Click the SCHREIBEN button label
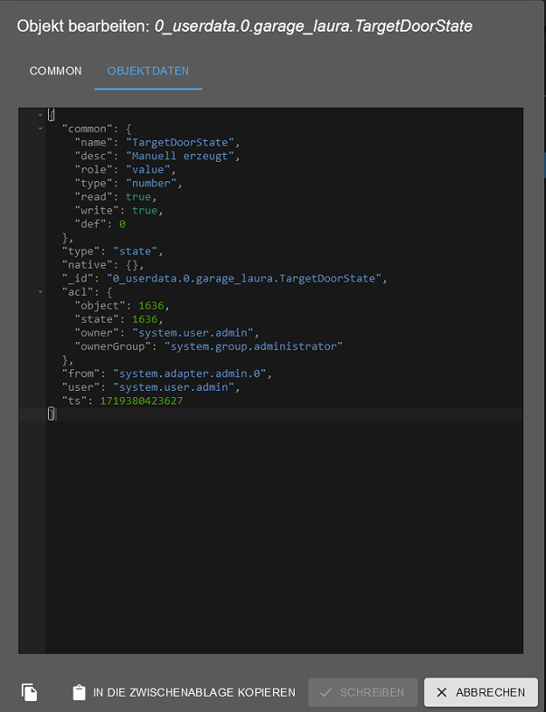Screen dimensions: 546x712 point(372,692)
